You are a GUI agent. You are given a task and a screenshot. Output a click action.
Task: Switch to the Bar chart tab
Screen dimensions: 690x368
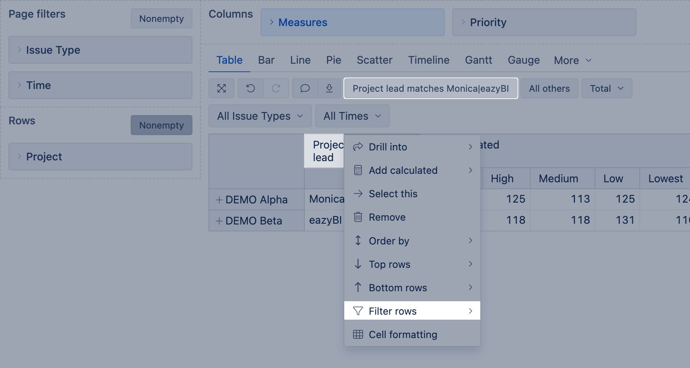[x=266, y=60]
